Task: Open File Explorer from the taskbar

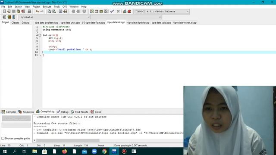Action: (x=34, y=151)
